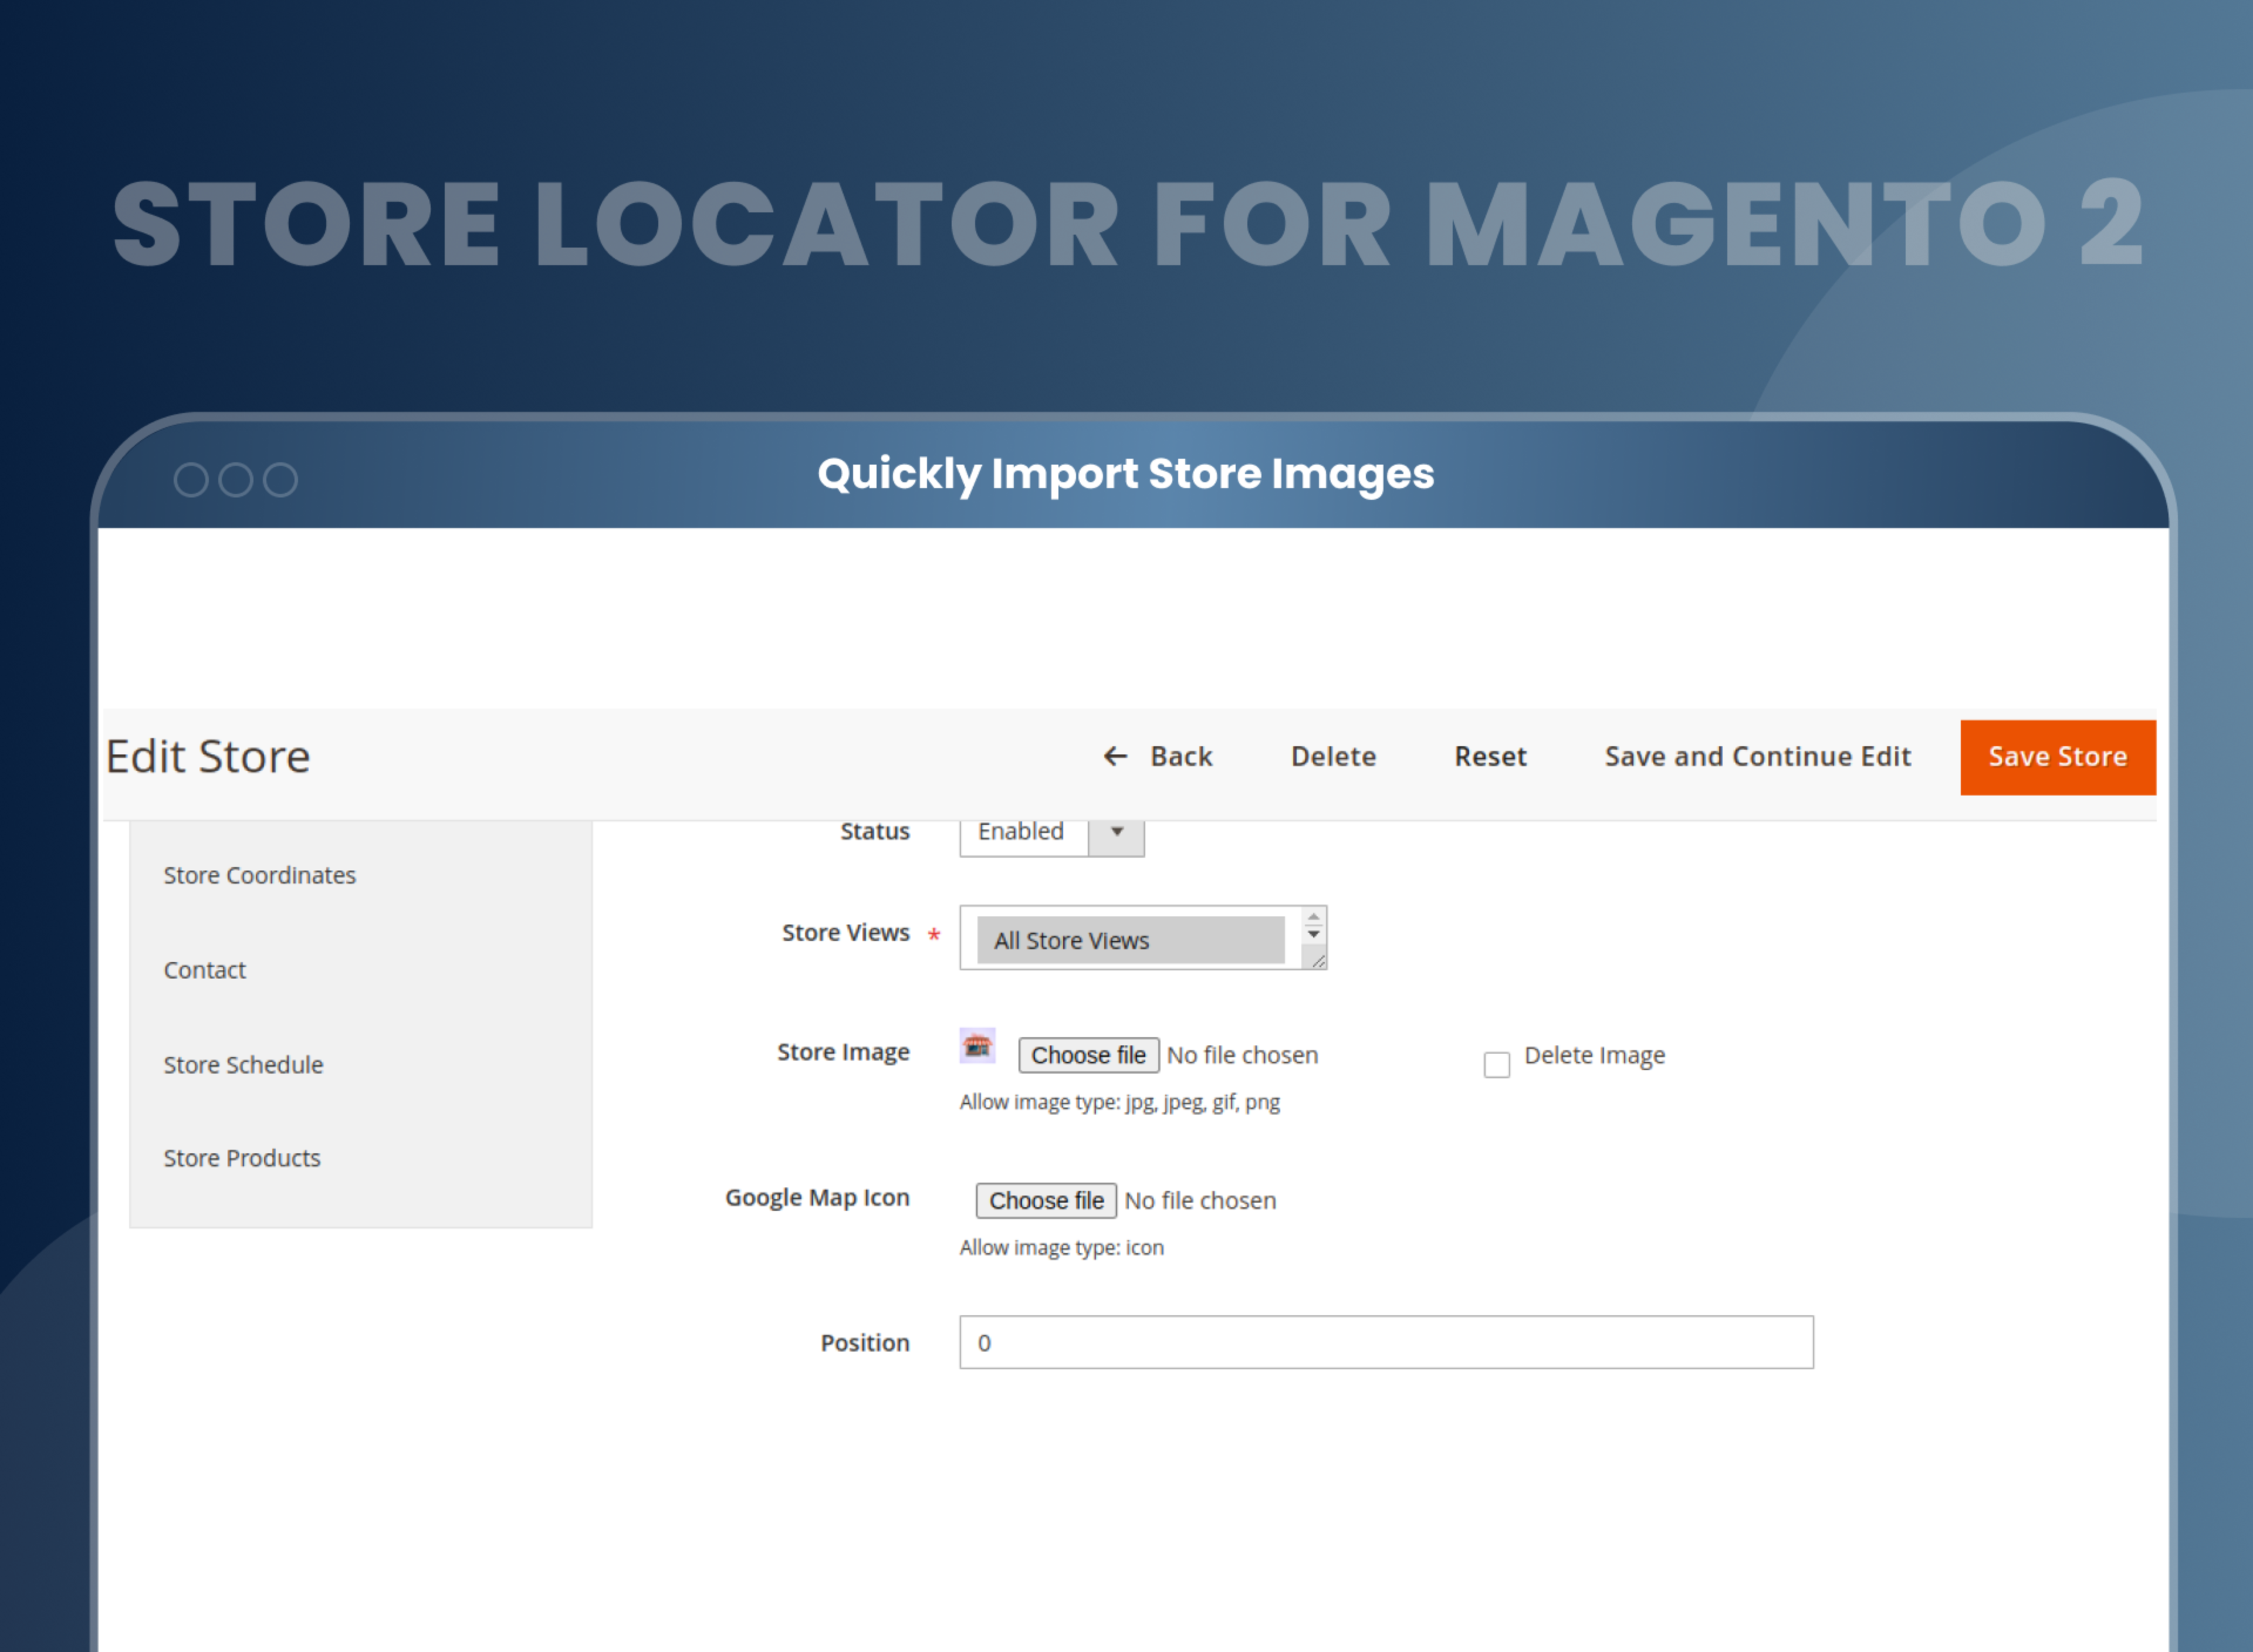Open the Store Products section
The height and width of the screenshot is (1652, 2253).
point(241,1158)
